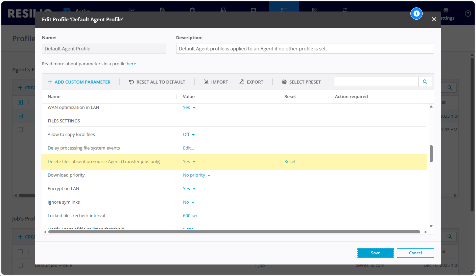Click Reset link for Delete files absent

290,162
